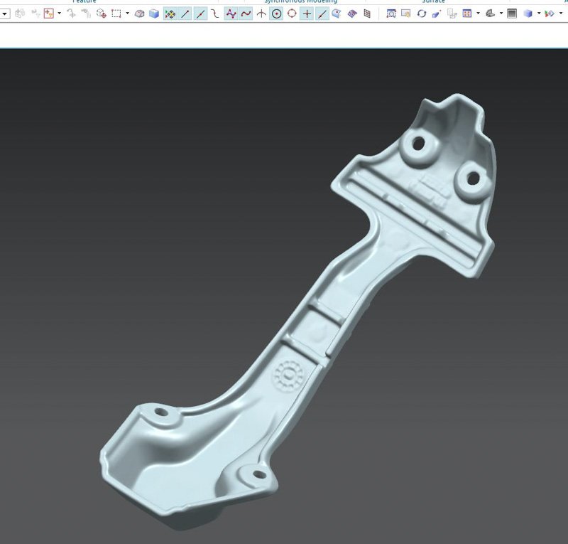This screenshot has width=568, height=544.
Task: Open the Edit Object Display eraser icon
Action: pyautogui.click(x=436, y=13)
